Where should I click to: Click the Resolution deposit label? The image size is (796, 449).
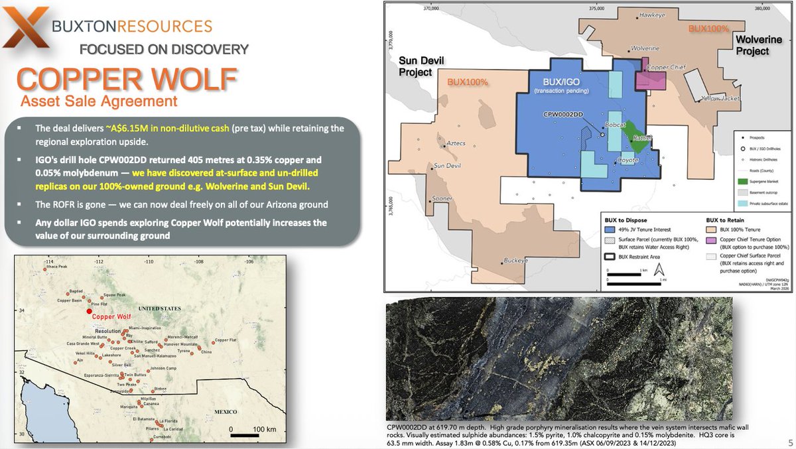(108, 330)
